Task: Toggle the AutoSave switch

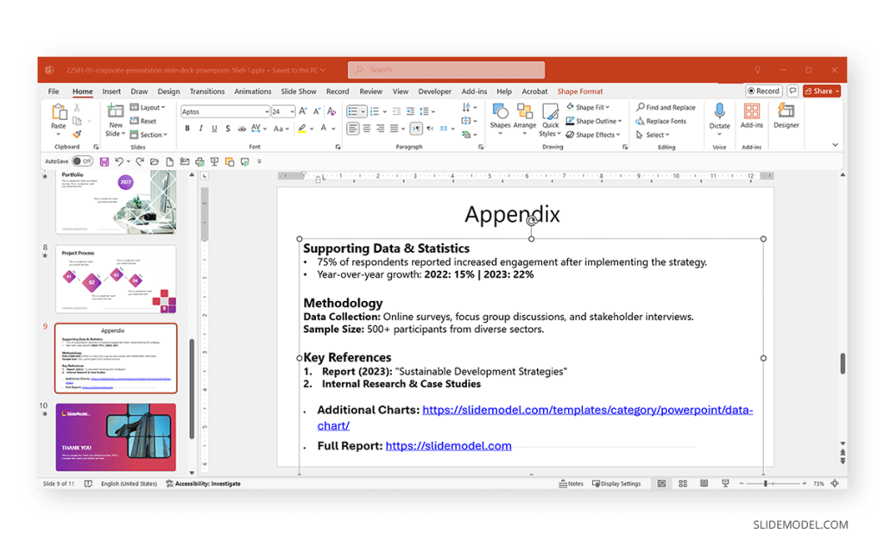Action: tap(82, 161)
